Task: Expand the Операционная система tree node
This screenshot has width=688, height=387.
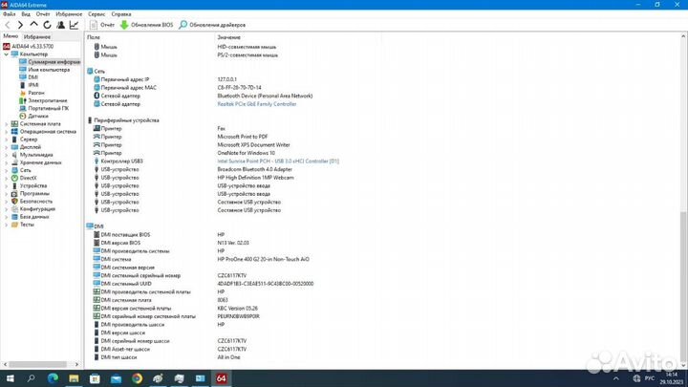Action: [x=6, y=132]
